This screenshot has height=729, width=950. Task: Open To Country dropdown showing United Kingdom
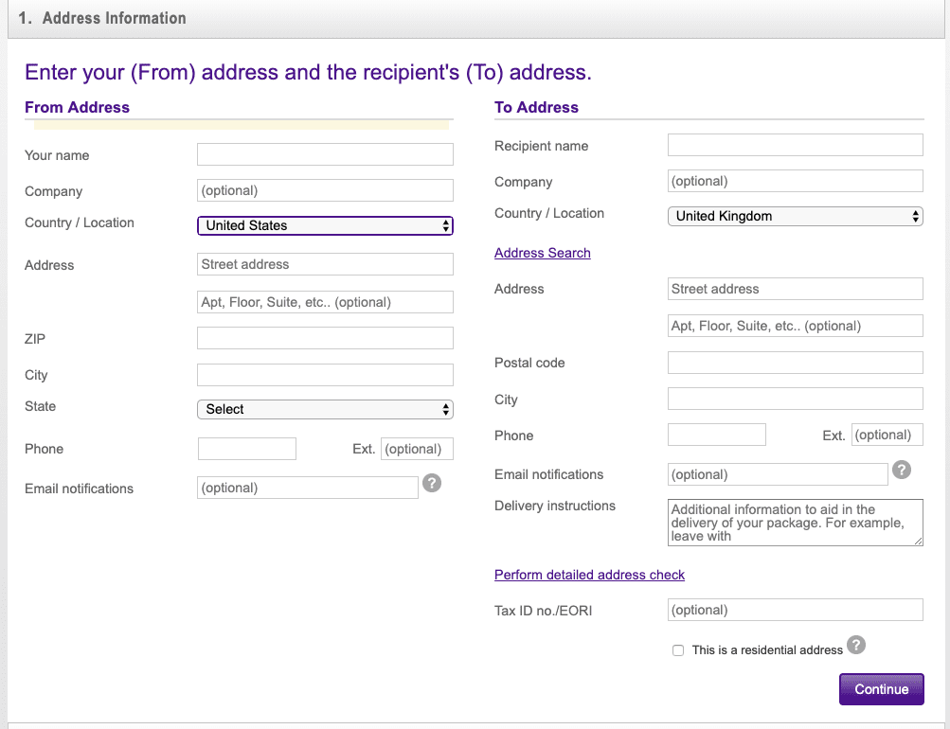[795, 216]
